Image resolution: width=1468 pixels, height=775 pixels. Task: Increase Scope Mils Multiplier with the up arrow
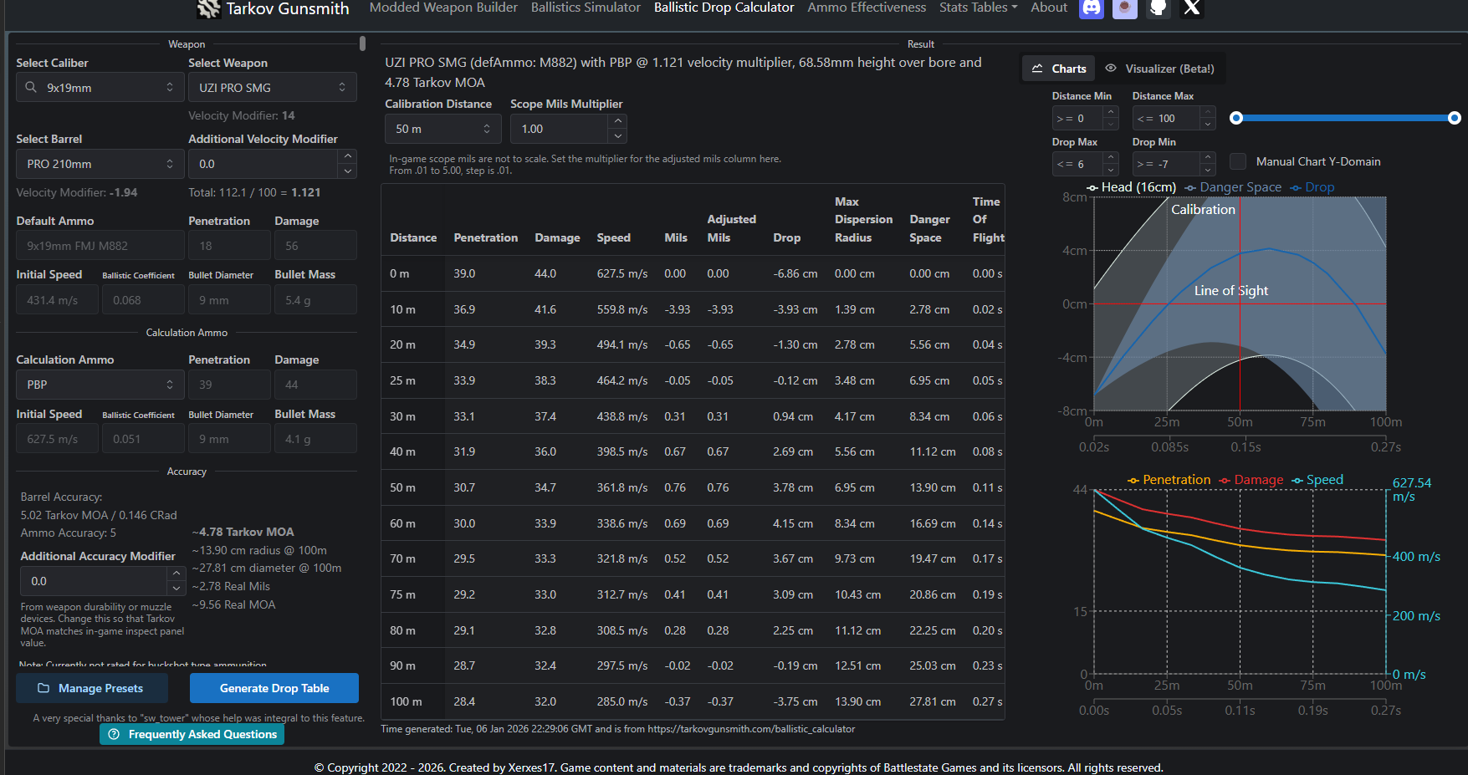pyautogui.click(x=618, y=121)
